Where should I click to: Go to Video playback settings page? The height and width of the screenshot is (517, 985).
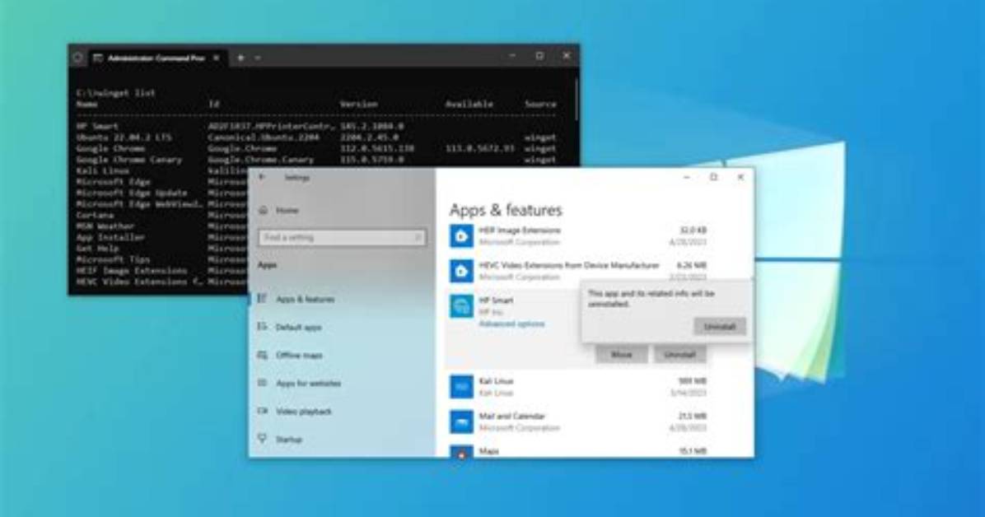(303, 412)
